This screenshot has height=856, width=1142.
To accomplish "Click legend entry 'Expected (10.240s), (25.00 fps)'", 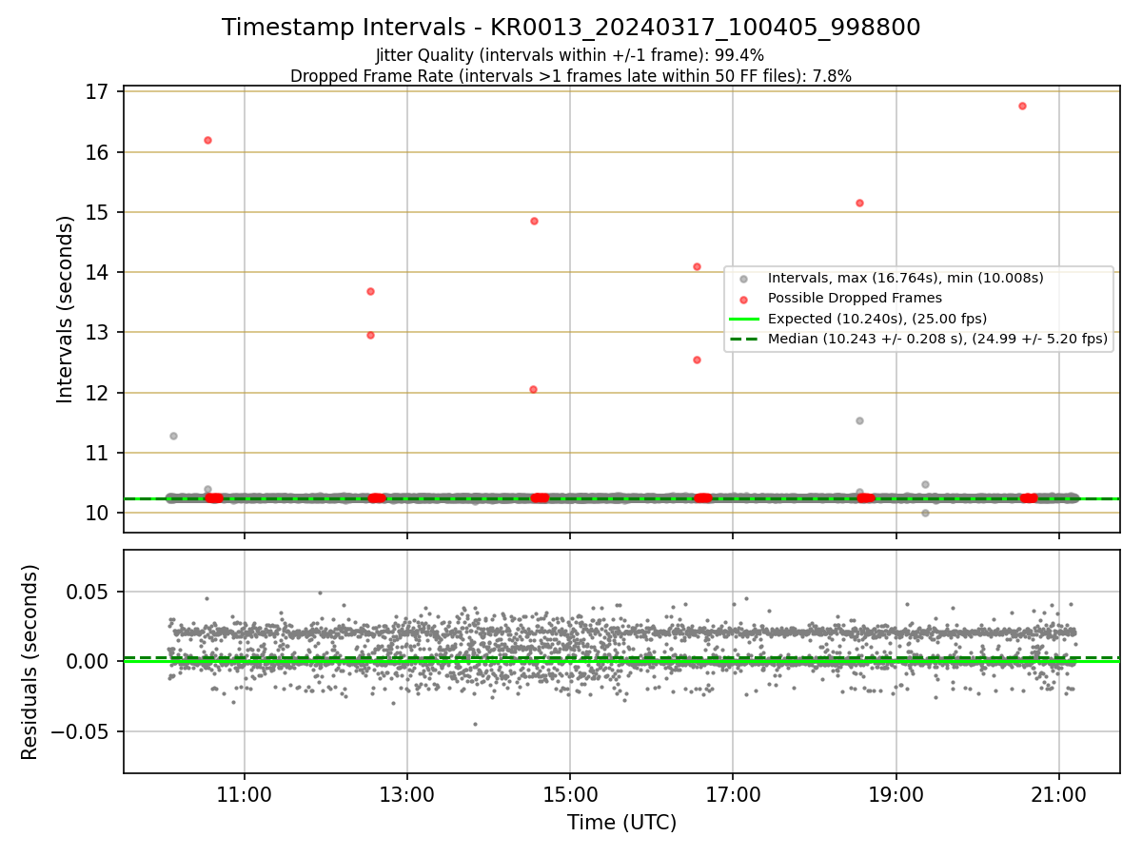I will [877, 319].
